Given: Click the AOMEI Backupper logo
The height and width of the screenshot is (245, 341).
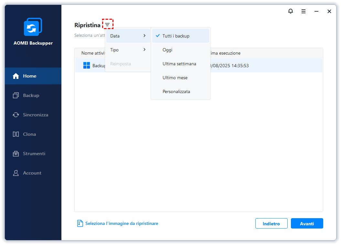Looking at the screenshot, I should [33, 27].
